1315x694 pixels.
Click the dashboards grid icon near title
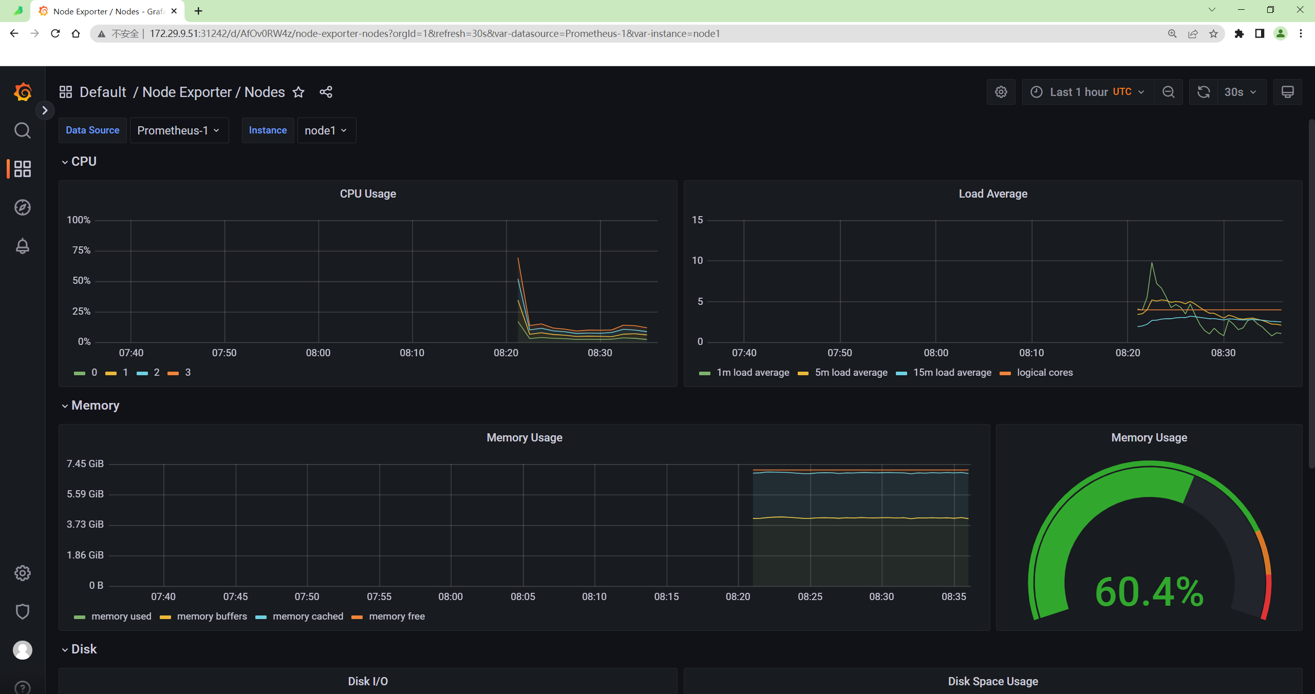(x=66, y=92)
